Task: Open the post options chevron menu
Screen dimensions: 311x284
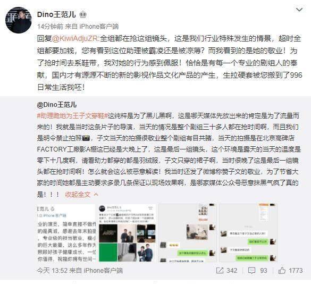Action: (x=299, y=10)
